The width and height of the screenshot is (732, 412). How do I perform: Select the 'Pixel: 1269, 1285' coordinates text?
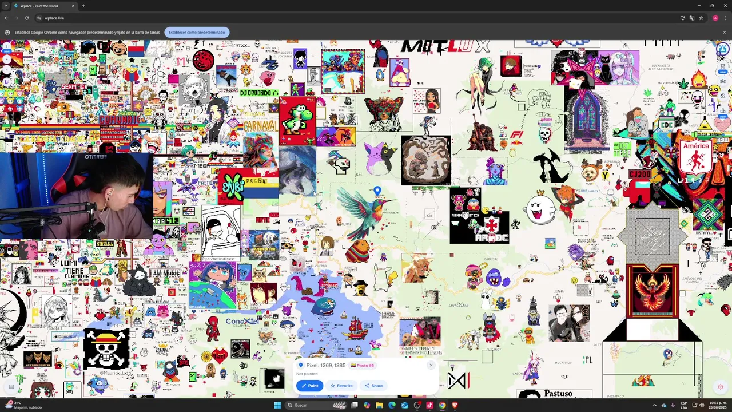coord(326,365)
